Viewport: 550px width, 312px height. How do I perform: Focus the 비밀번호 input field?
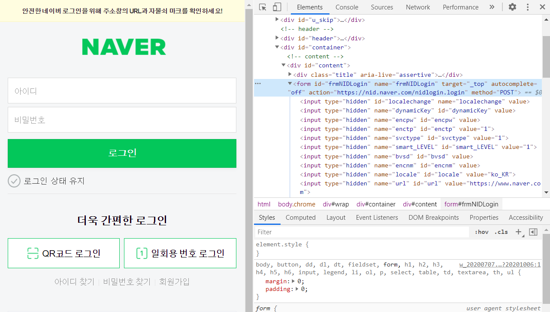tap(122, 120)
